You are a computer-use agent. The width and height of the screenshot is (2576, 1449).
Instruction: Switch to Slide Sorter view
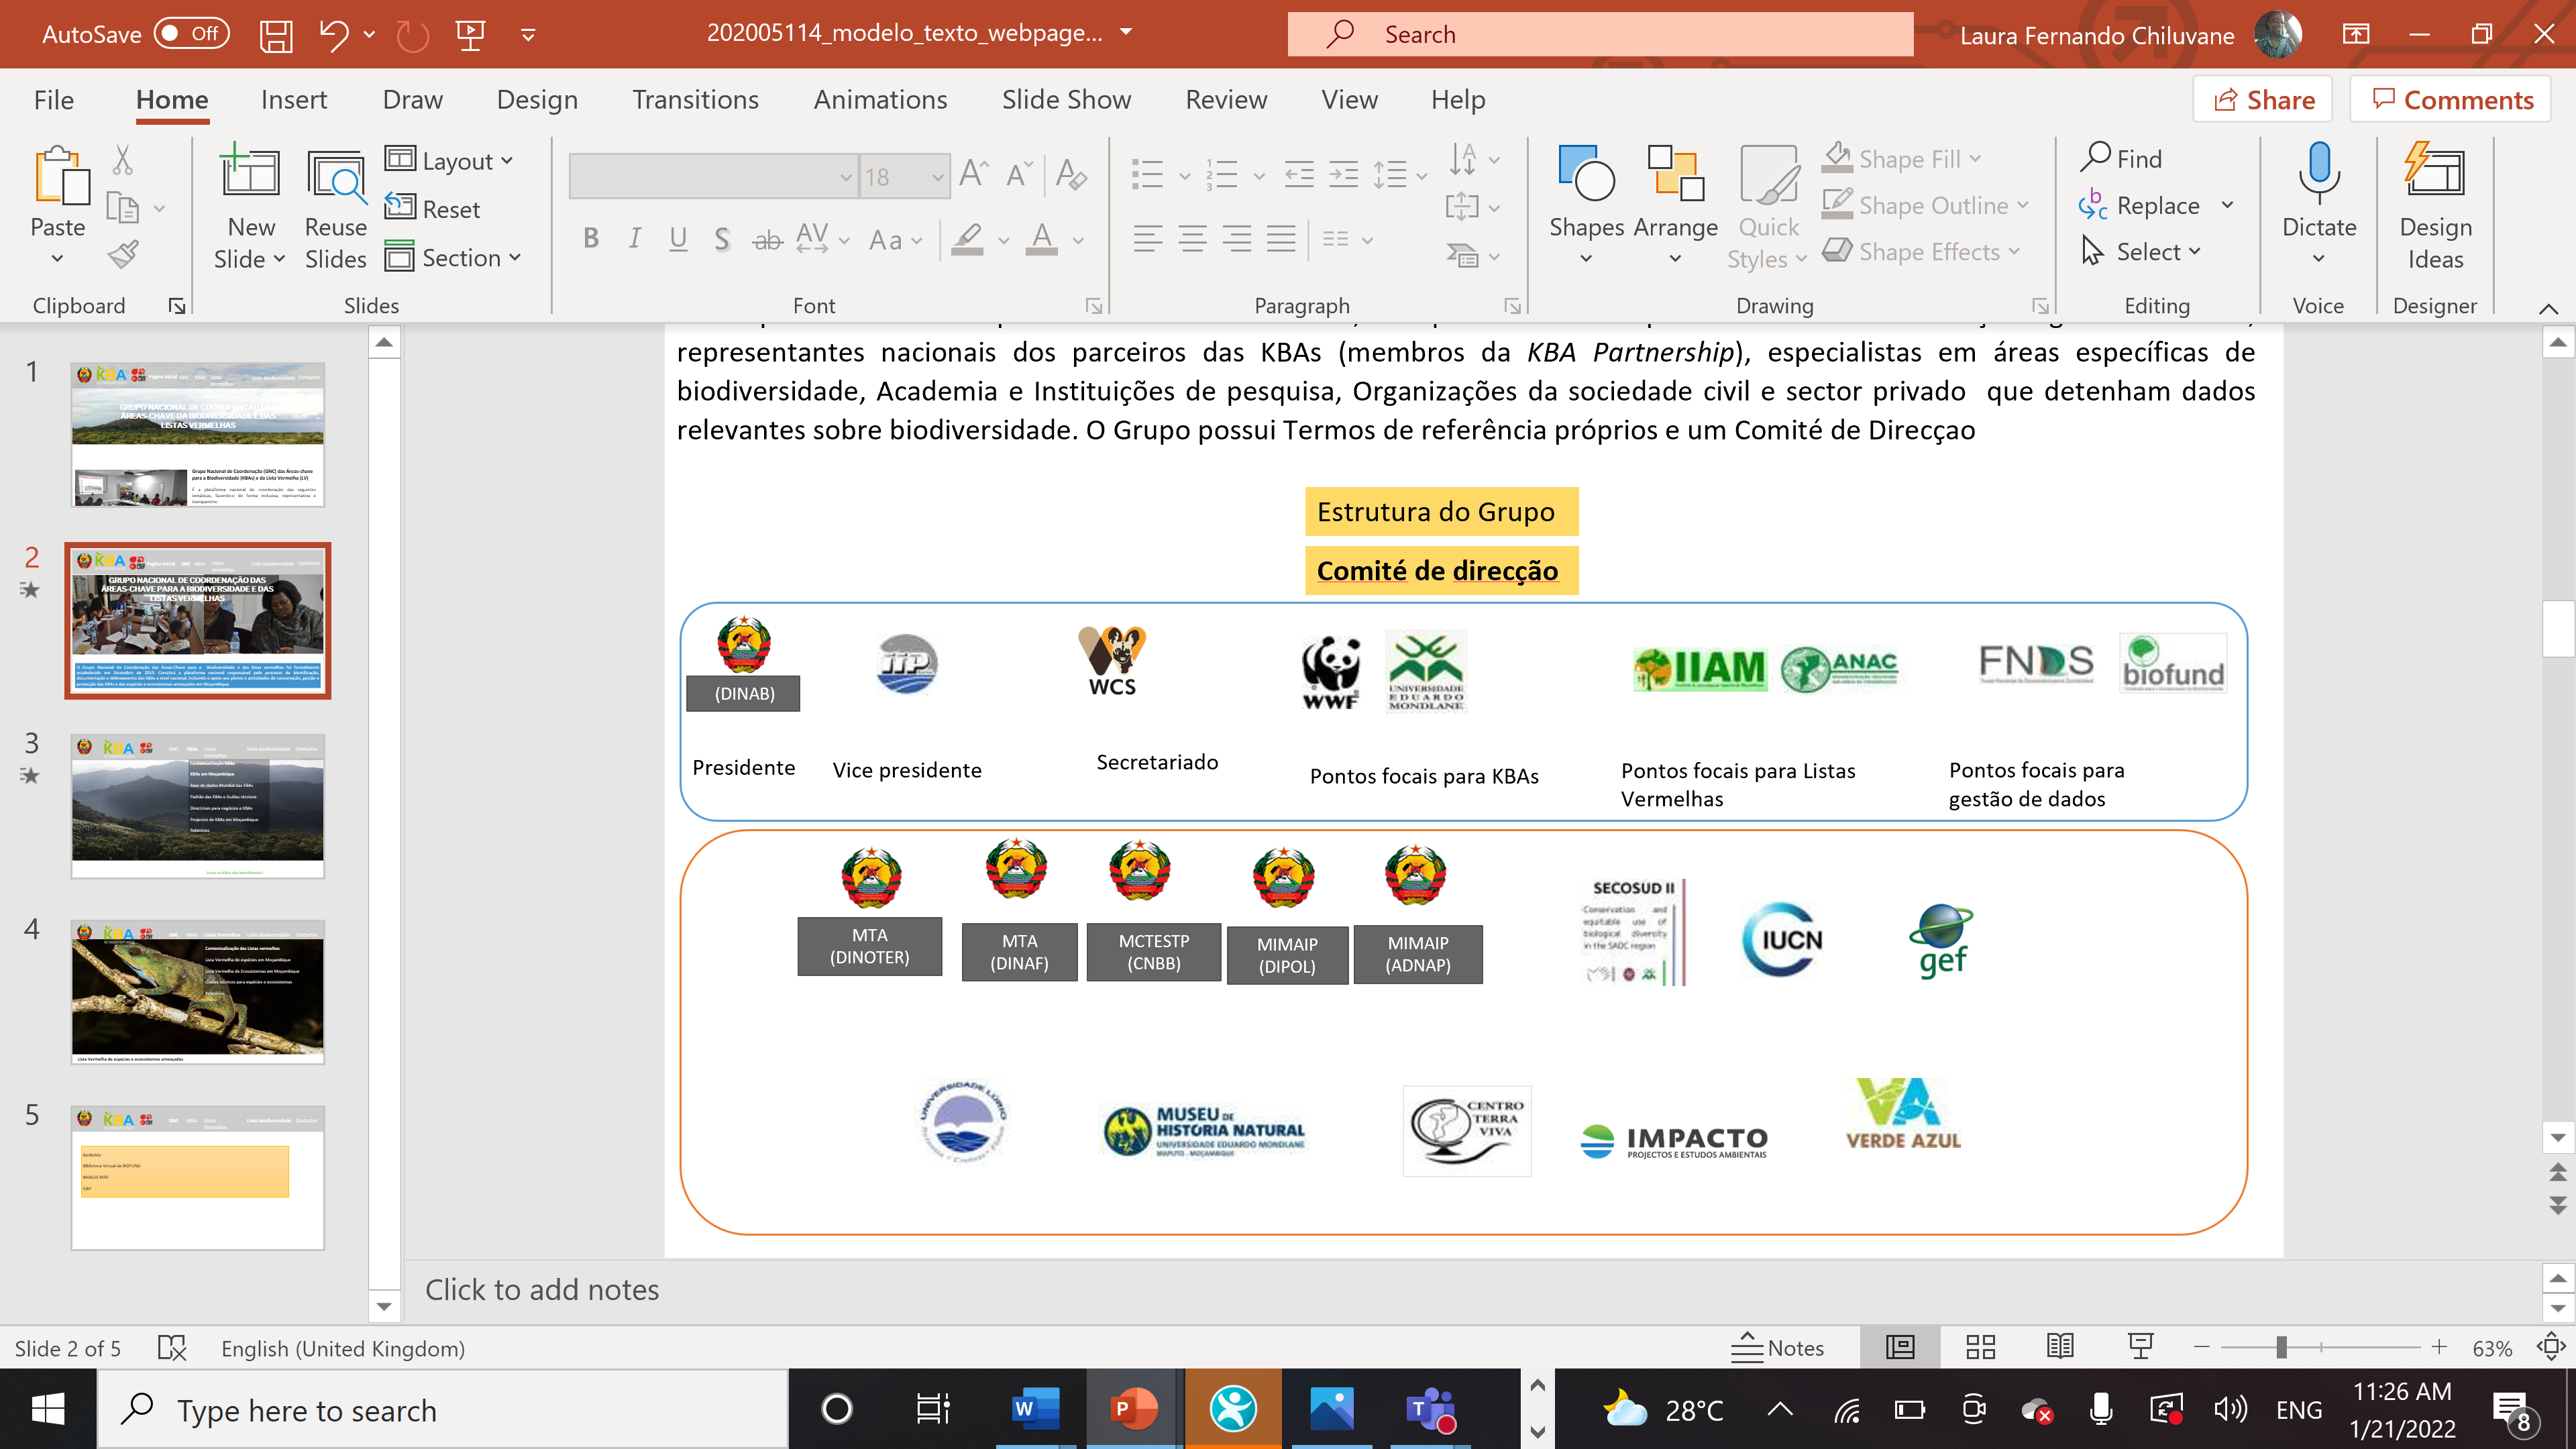coord(1980,1347)
